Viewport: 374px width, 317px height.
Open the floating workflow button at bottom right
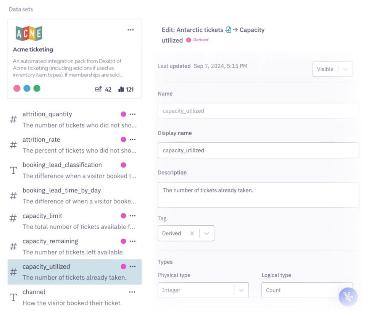(x=348, y=297)
